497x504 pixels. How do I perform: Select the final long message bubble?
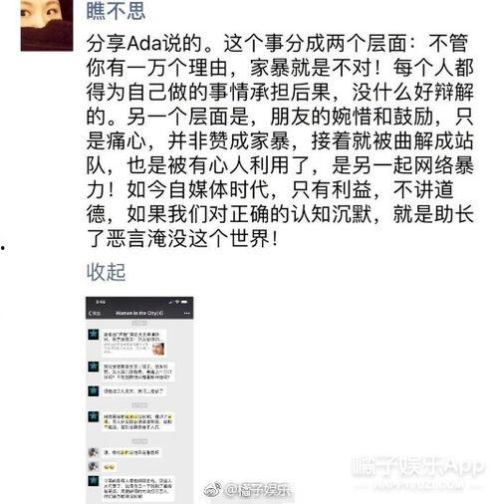138,489
